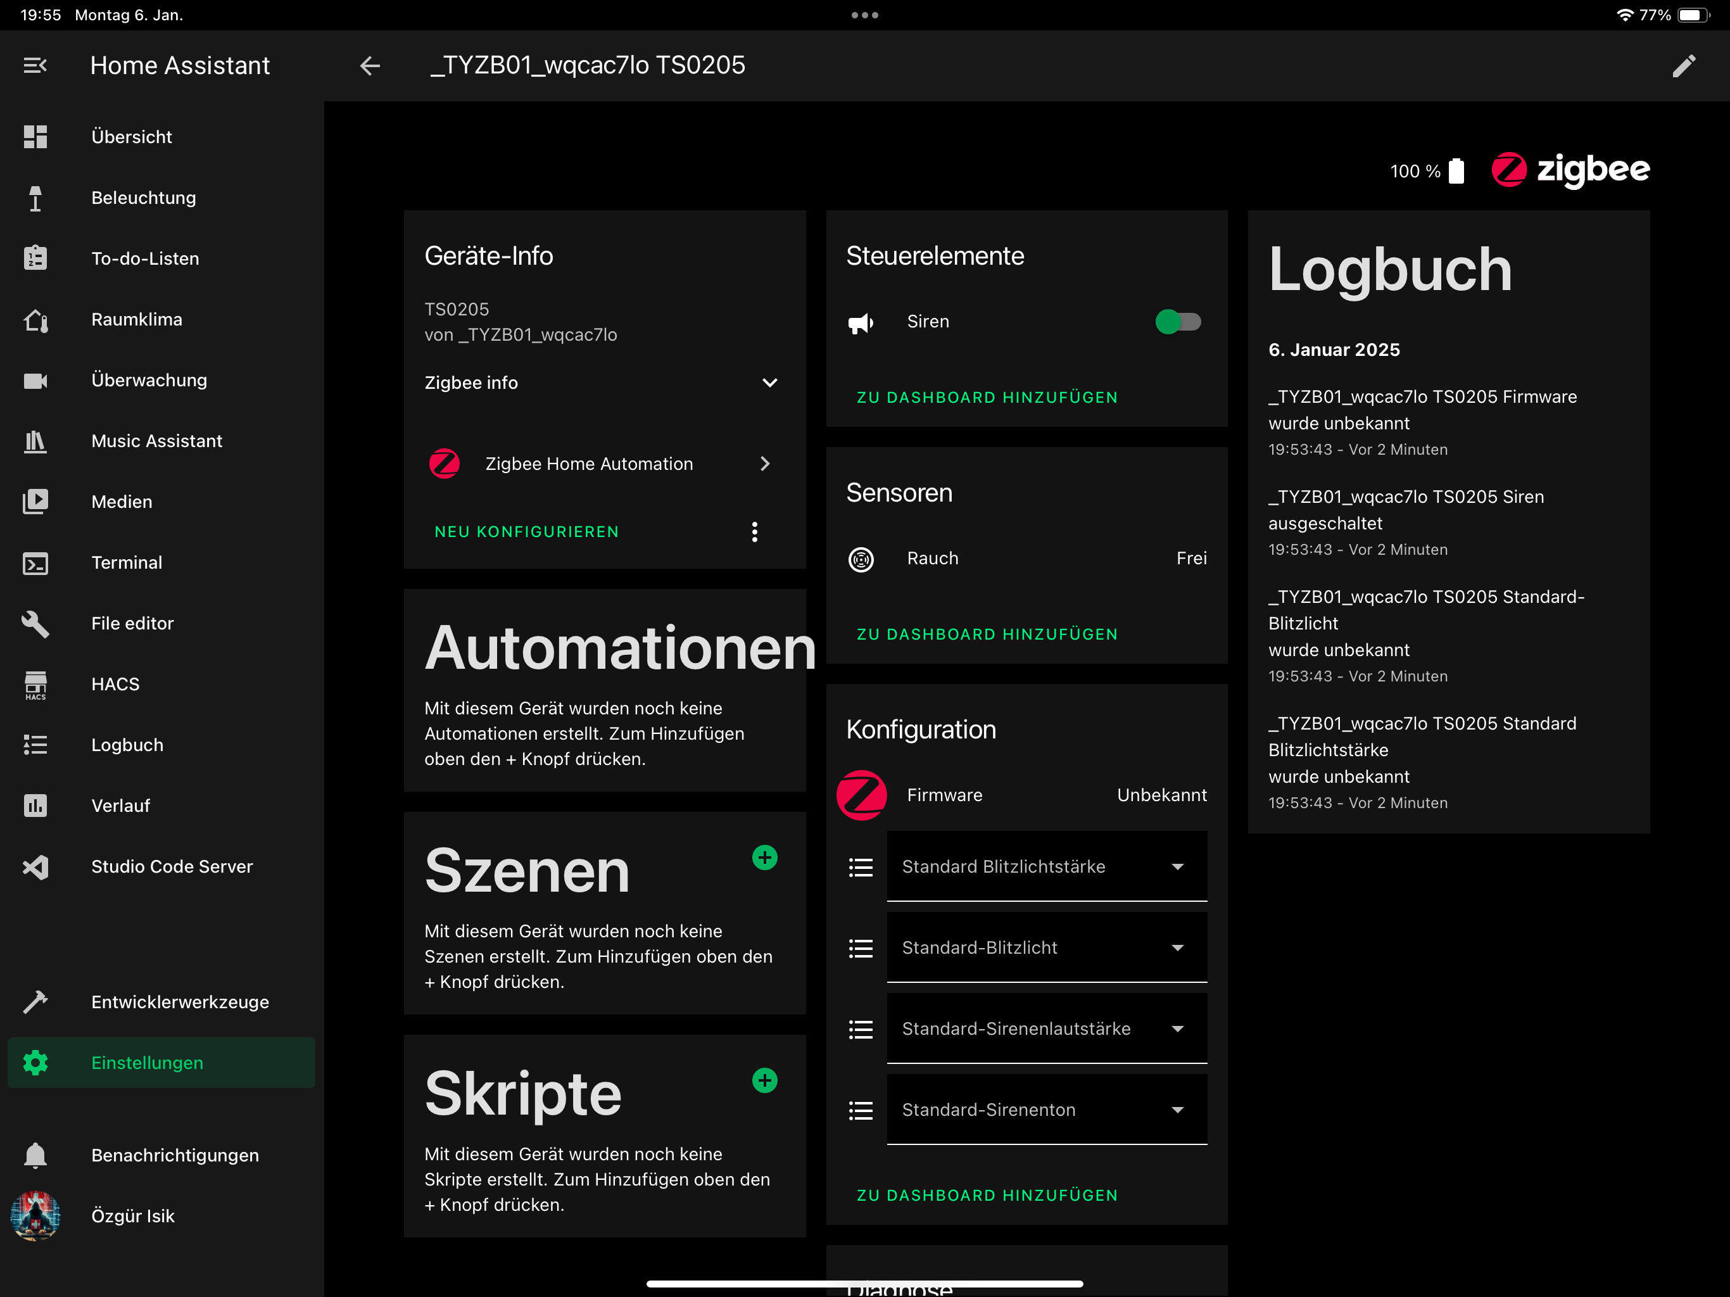This screenshot has height=1297, width=1730.
Task: Open the Music Assistant library icon
Action: (35, 441)
